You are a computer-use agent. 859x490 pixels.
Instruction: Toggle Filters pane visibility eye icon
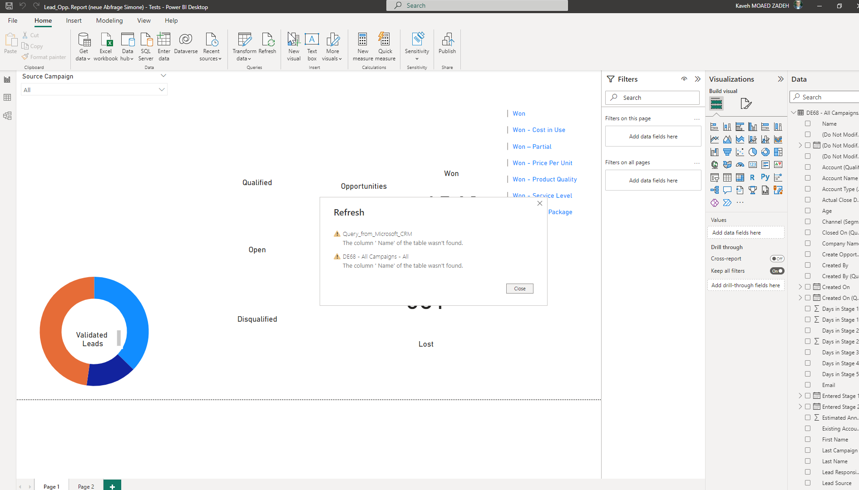(684, 79)
